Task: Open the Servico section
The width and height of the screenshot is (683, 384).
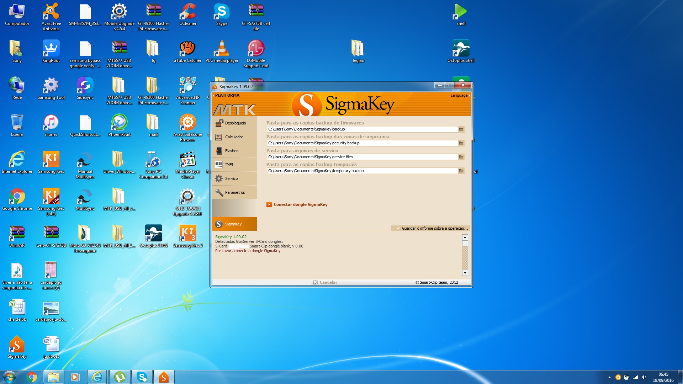Action: click(x=234, y=178)
